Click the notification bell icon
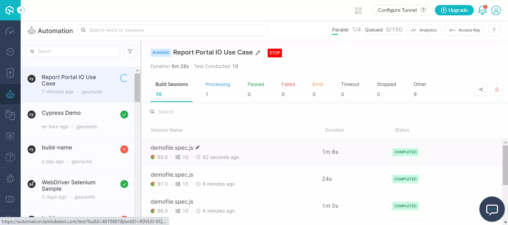508x225 pixels. [482, 10]
